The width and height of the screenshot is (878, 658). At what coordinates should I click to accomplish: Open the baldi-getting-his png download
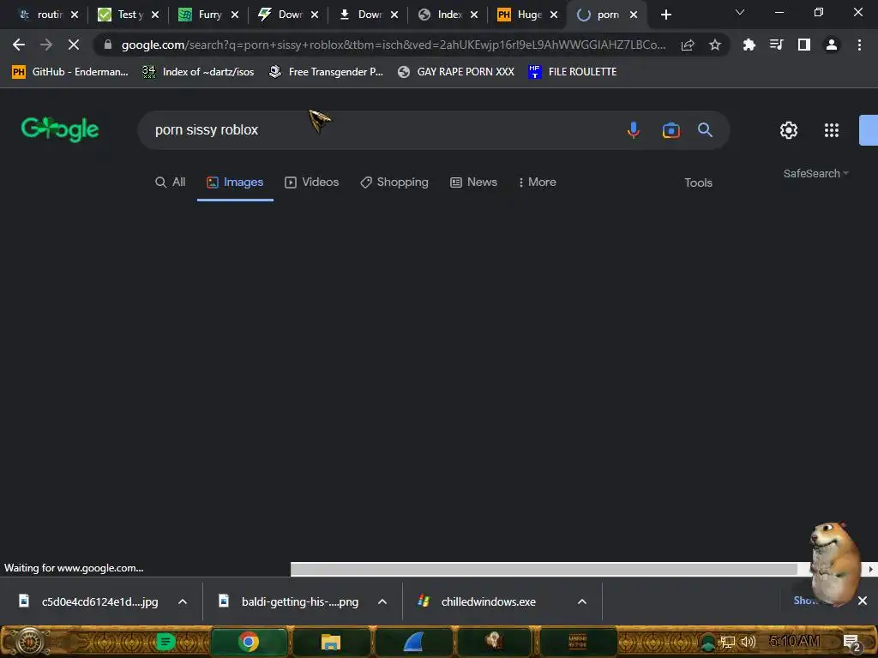[290, 601]
